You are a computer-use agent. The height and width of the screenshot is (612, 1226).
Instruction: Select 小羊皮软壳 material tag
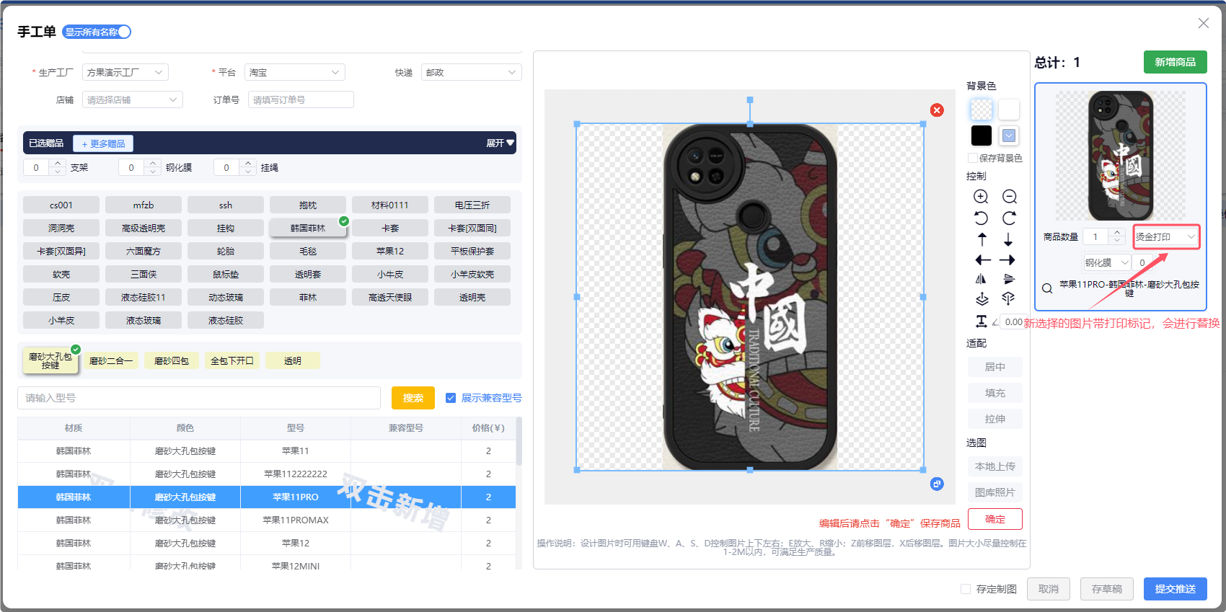point(472,274)
